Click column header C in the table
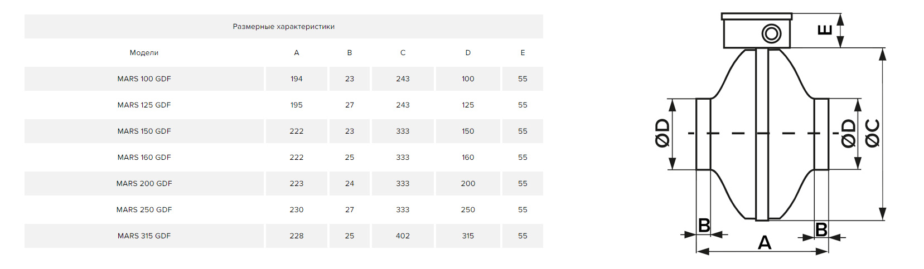This screenshot has width=924, height=269. coord(403,53)
